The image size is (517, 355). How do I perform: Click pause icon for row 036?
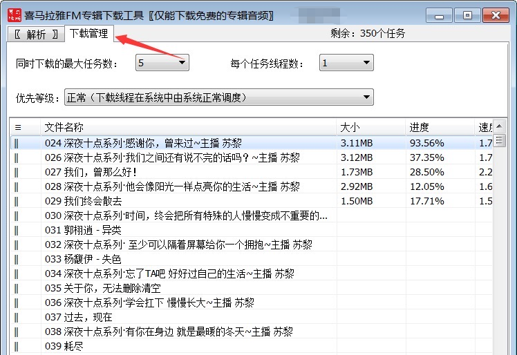point(17,303)
